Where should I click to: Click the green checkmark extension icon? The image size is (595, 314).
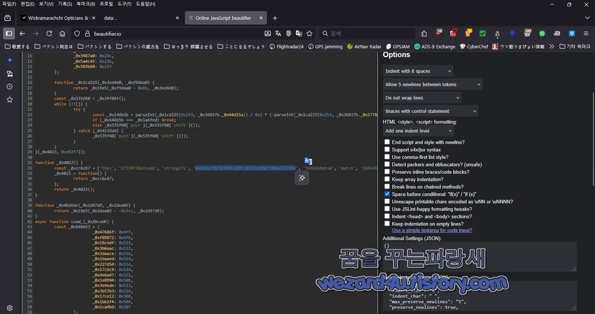point(482,34)
